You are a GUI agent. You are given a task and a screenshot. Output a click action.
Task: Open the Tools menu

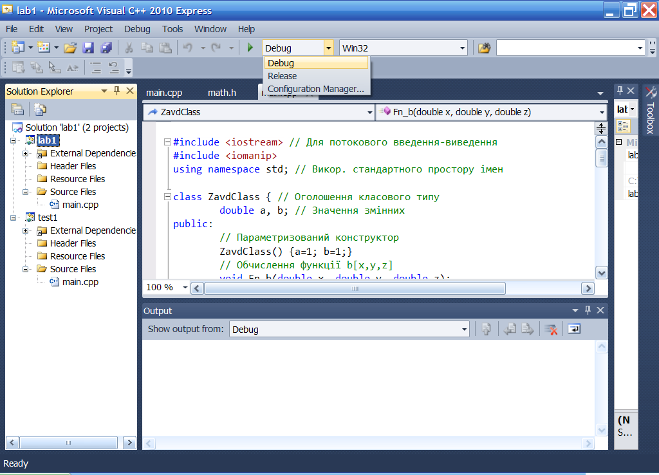click(172, 29)
